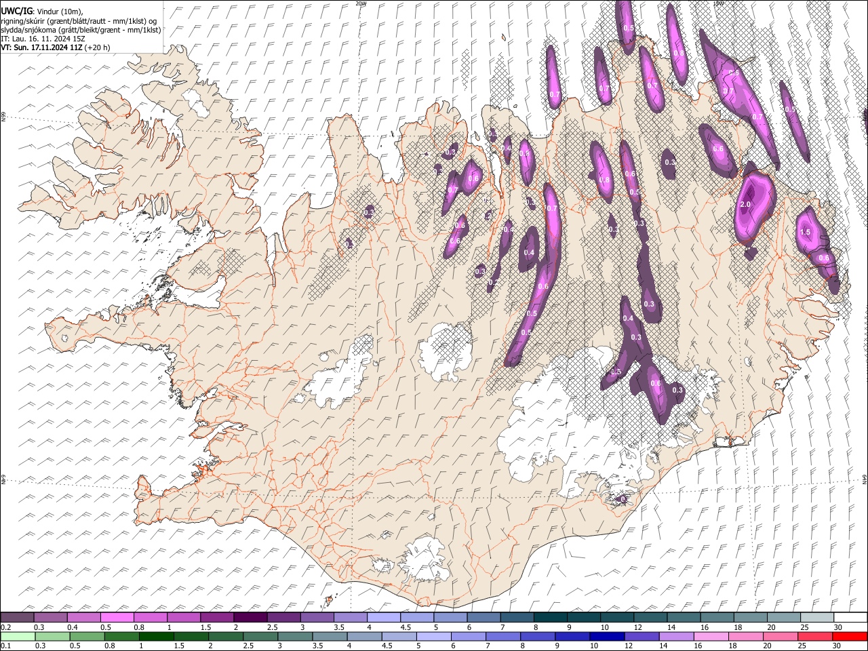Select the rain scale 14 light purple swatch
Screen dimensions: 868x651
coord(677,637)
